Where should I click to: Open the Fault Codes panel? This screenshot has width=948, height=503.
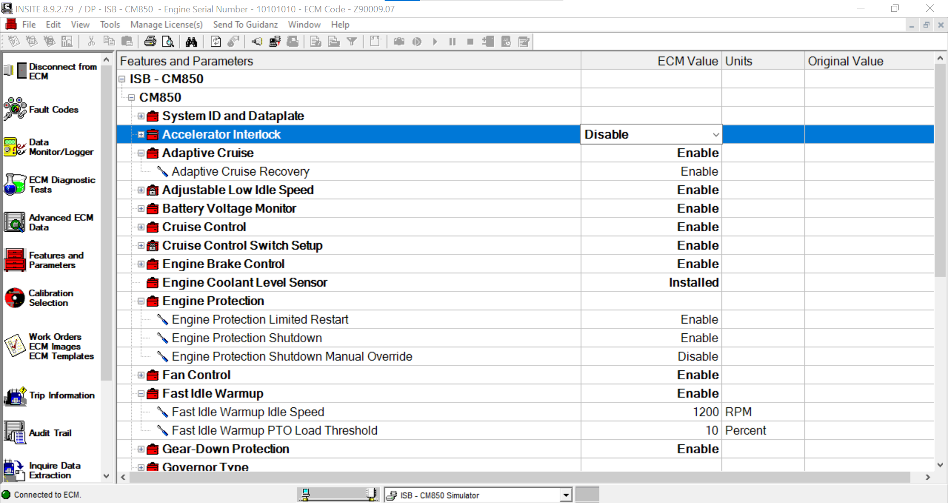coord(54,109)
